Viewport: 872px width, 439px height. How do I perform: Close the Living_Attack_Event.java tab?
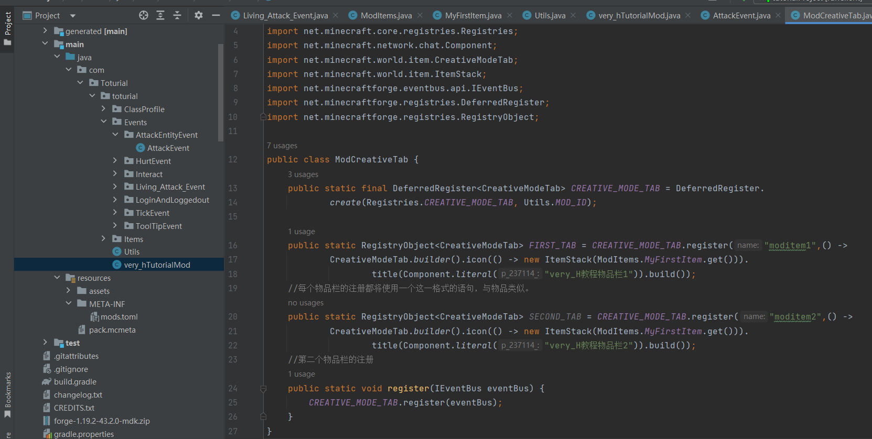pyautogui.click(x=336, y=16)
